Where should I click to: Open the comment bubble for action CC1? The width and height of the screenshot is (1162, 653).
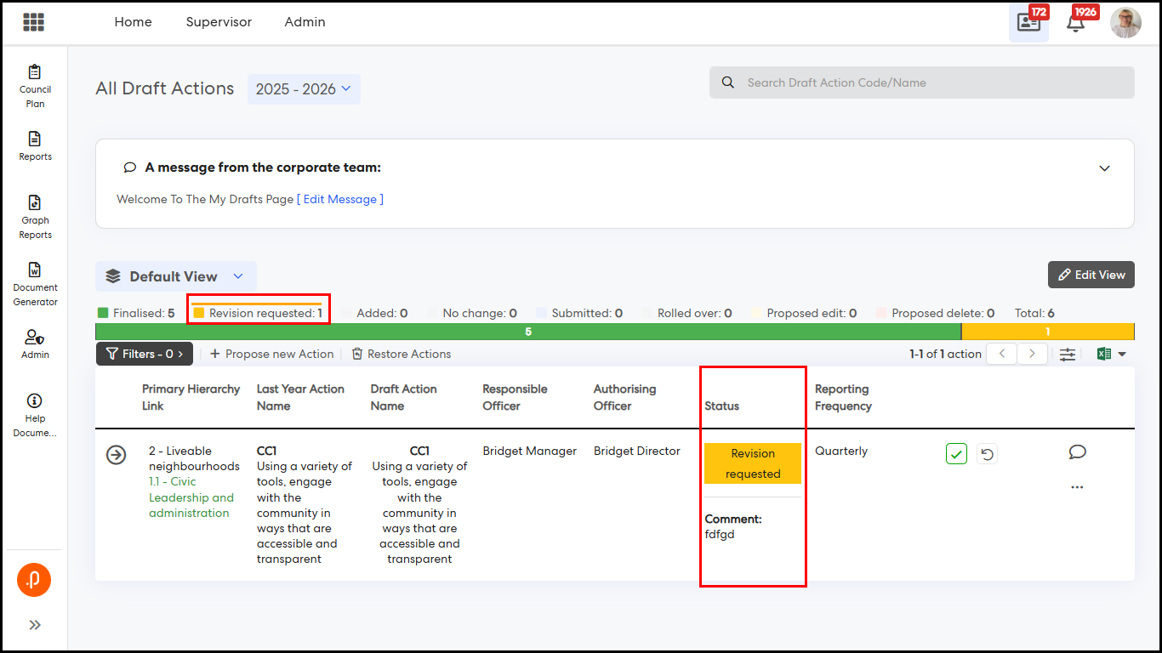(x=1077, y=452)
